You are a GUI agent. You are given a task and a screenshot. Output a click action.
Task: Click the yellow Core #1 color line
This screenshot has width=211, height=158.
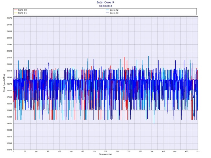coord(16,13)
